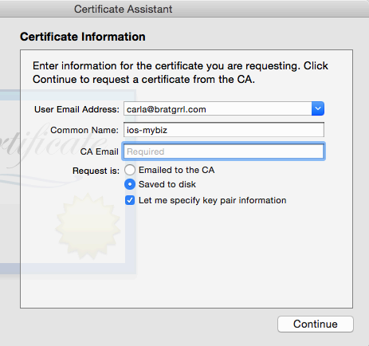Open the User Email Address dropdown arrow
Image resolution: width=369 pixels, height=346 pixels.
[318, 108]
